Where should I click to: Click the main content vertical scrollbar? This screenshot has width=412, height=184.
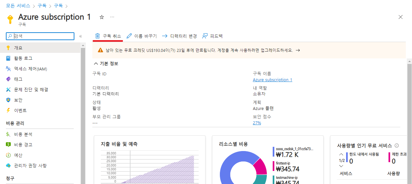409,121
